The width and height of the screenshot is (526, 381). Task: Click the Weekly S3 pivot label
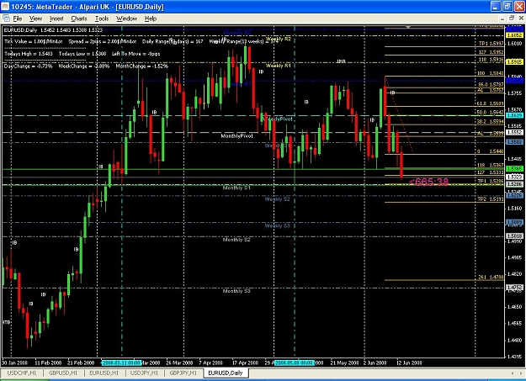(x=277, y=225)
